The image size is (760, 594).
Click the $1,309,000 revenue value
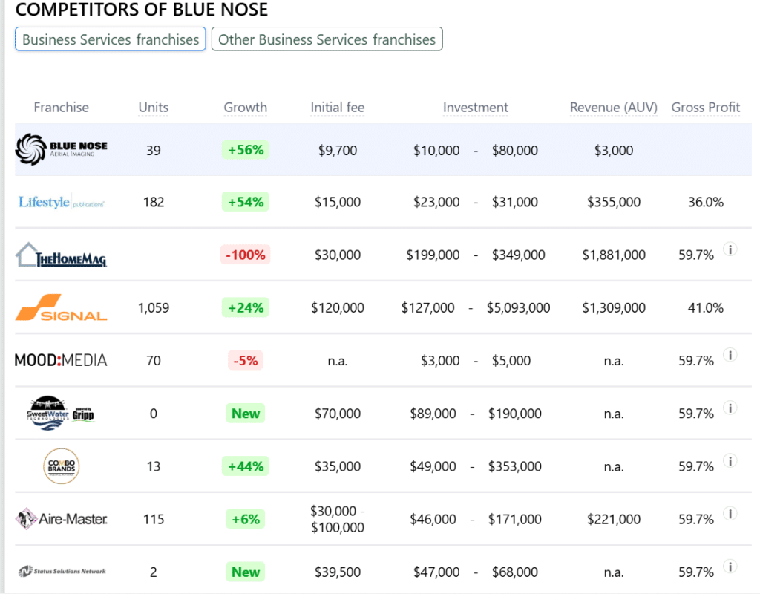click(614, 308)
